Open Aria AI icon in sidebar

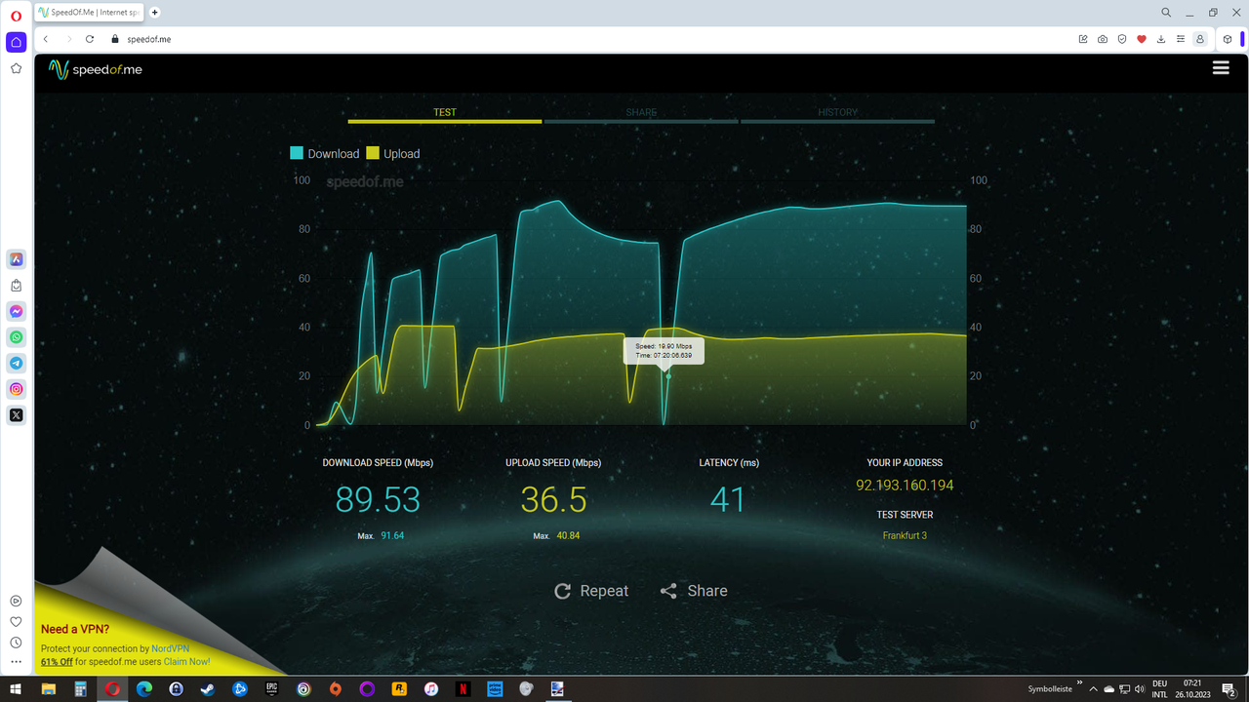pos(16,259)
